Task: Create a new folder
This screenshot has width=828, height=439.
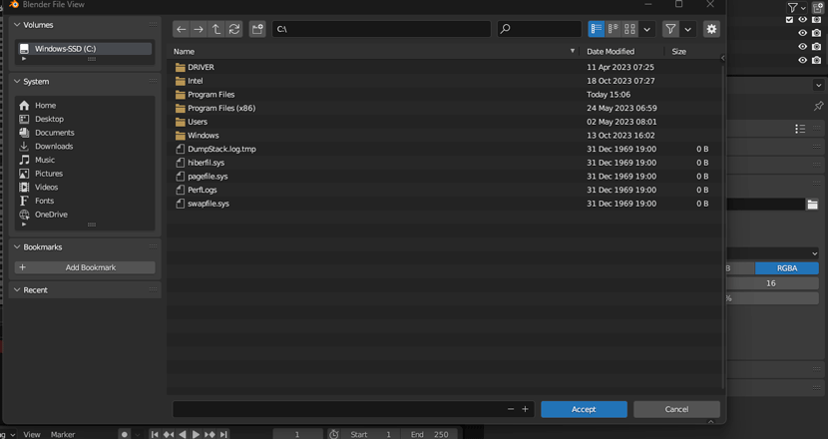Action: [x=257, y=29]
